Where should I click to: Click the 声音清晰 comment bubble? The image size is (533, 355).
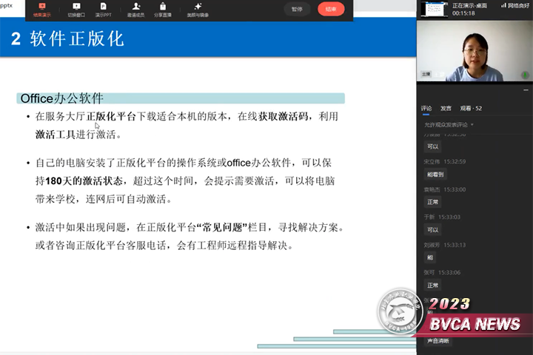pos(437,340)
